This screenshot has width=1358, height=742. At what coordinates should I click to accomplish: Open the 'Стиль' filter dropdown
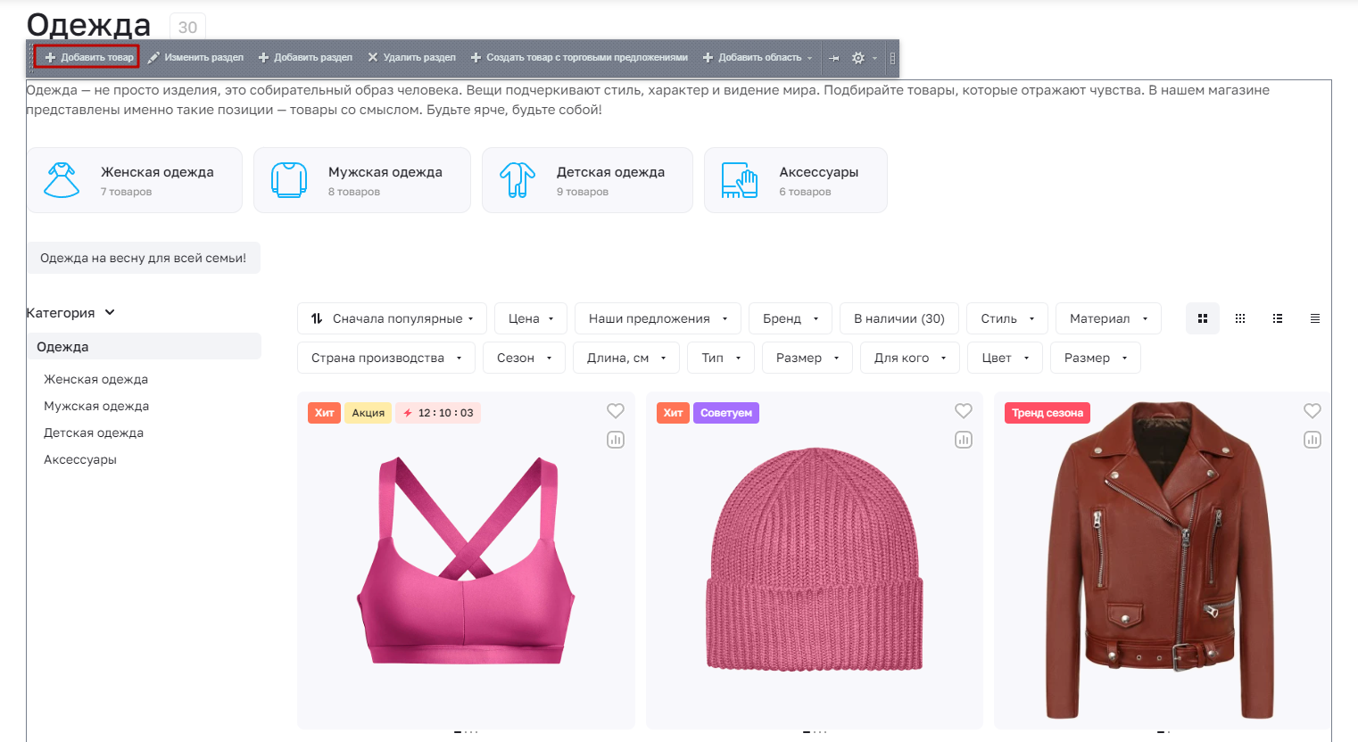click(1007, 318)
